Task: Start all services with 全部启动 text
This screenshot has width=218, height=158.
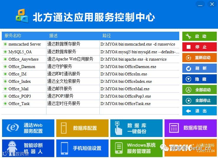Action: [203, 90]
